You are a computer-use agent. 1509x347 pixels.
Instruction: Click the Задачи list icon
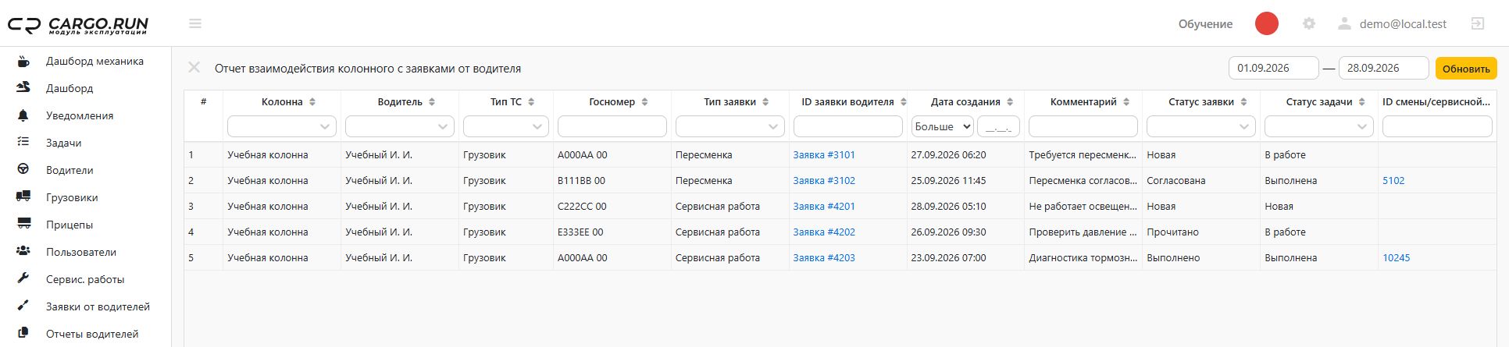(x=23, y=143)
